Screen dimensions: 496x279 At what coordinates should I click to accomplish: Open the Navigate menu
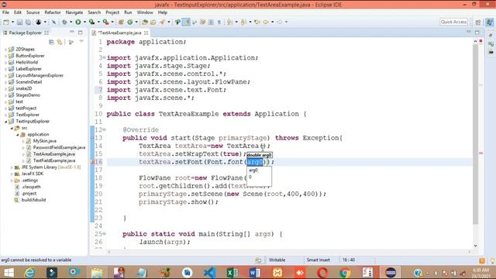[74, 12]
